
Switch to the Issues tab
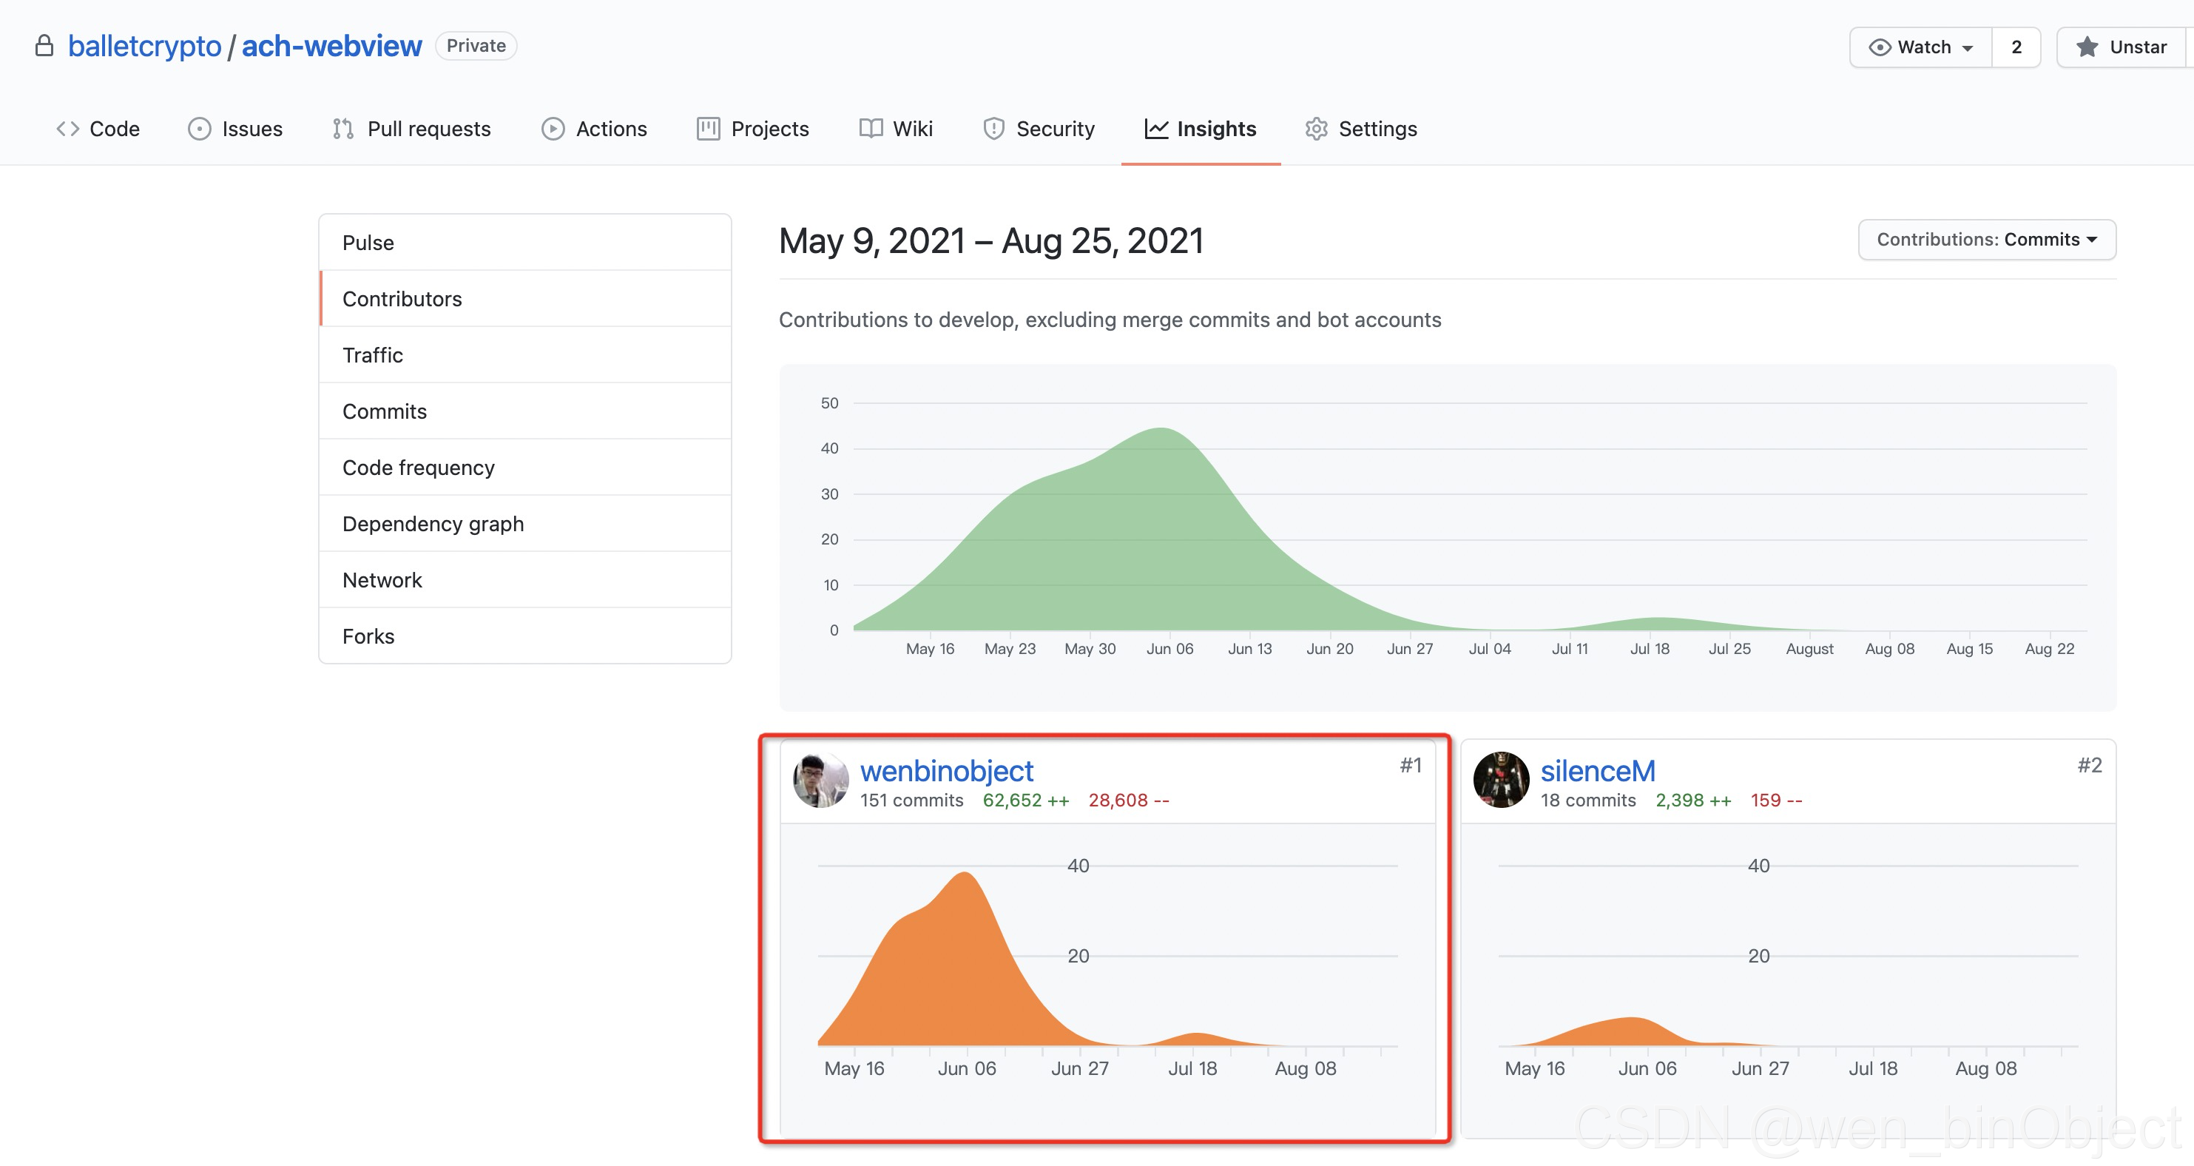(235, 129)
